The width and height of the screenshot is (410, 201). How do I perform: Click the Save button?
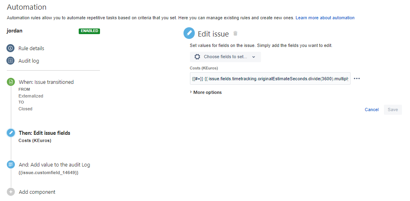(393, 110)
